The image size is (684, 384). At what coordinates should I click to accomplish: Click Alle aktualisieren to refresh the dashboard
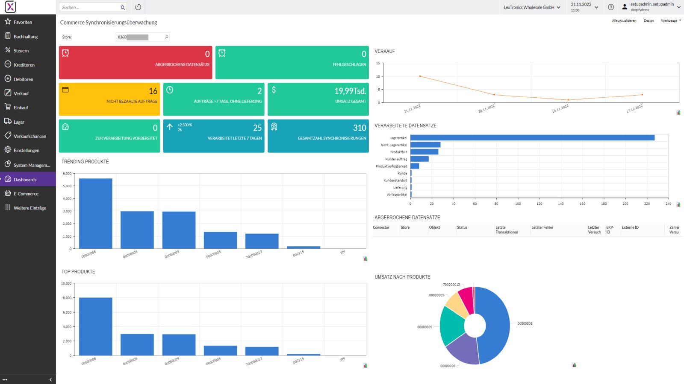[x=623, y=20]
